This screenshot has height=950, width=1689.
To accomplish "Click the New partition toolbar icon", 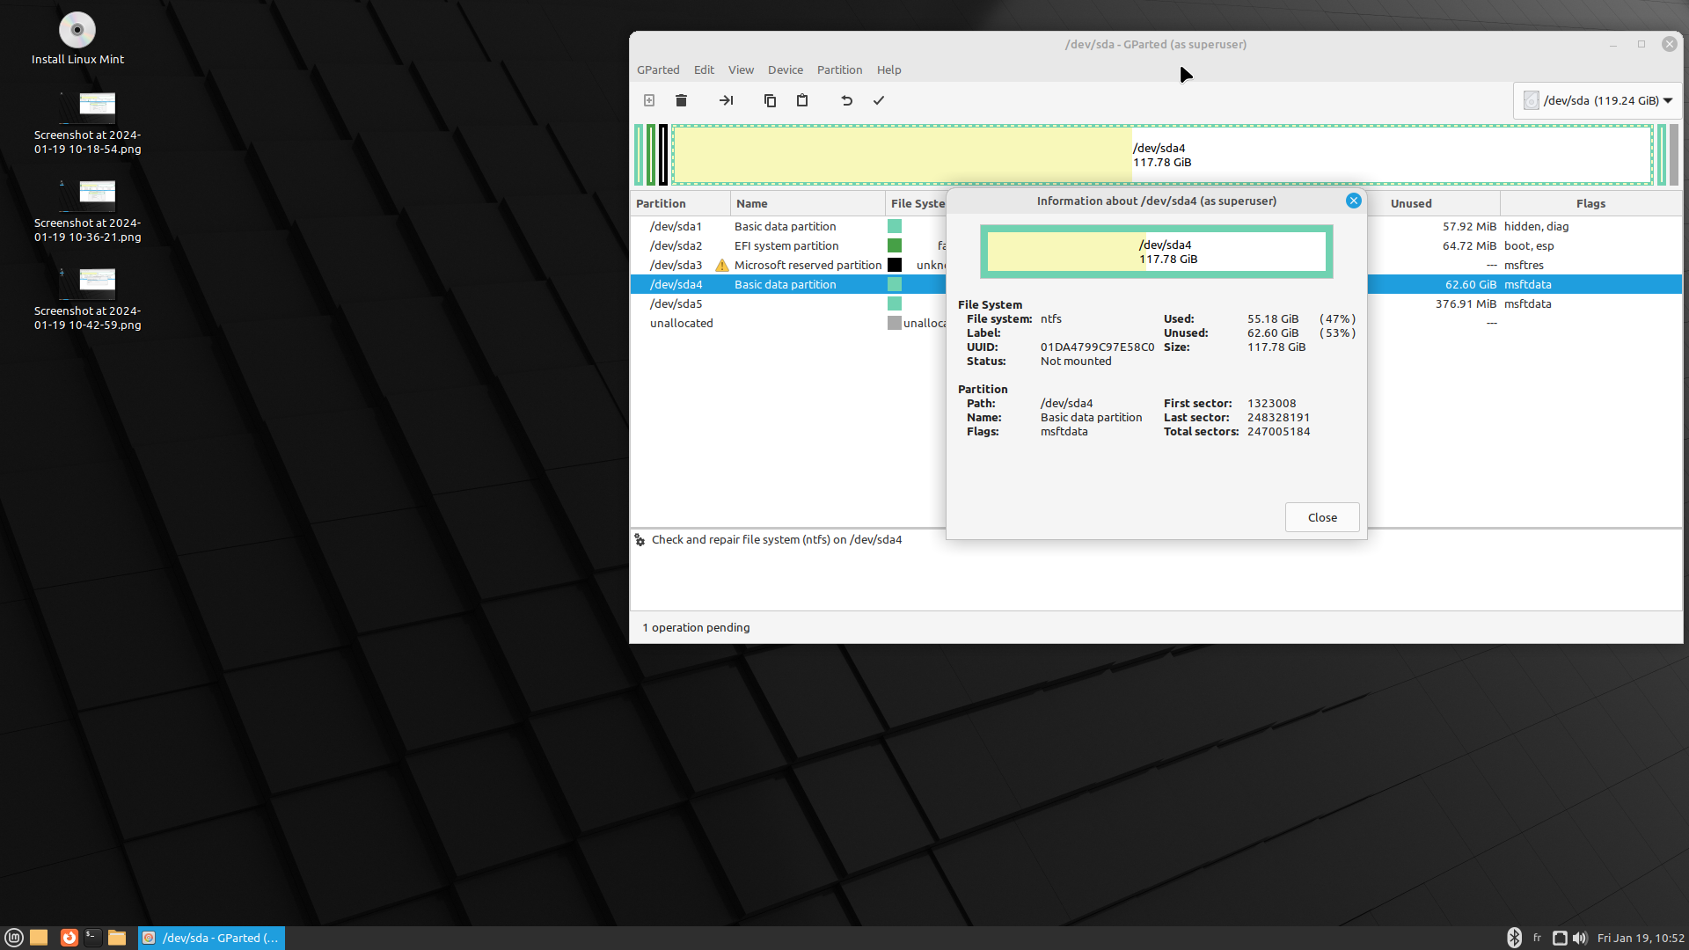I will [x=649, y=100].
